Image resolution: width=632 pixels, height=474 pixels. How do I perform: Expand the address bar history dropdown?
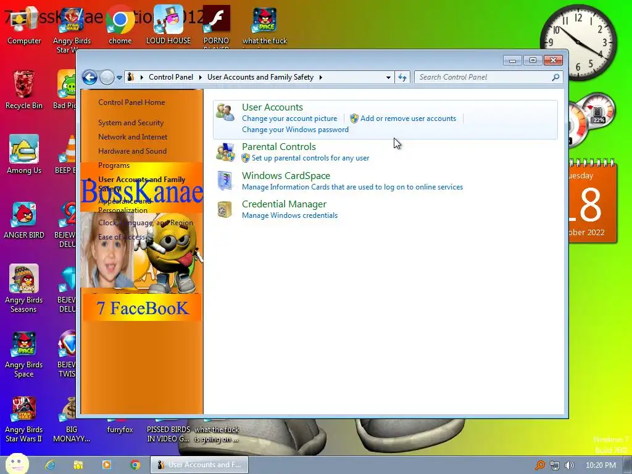click(388, 77)
